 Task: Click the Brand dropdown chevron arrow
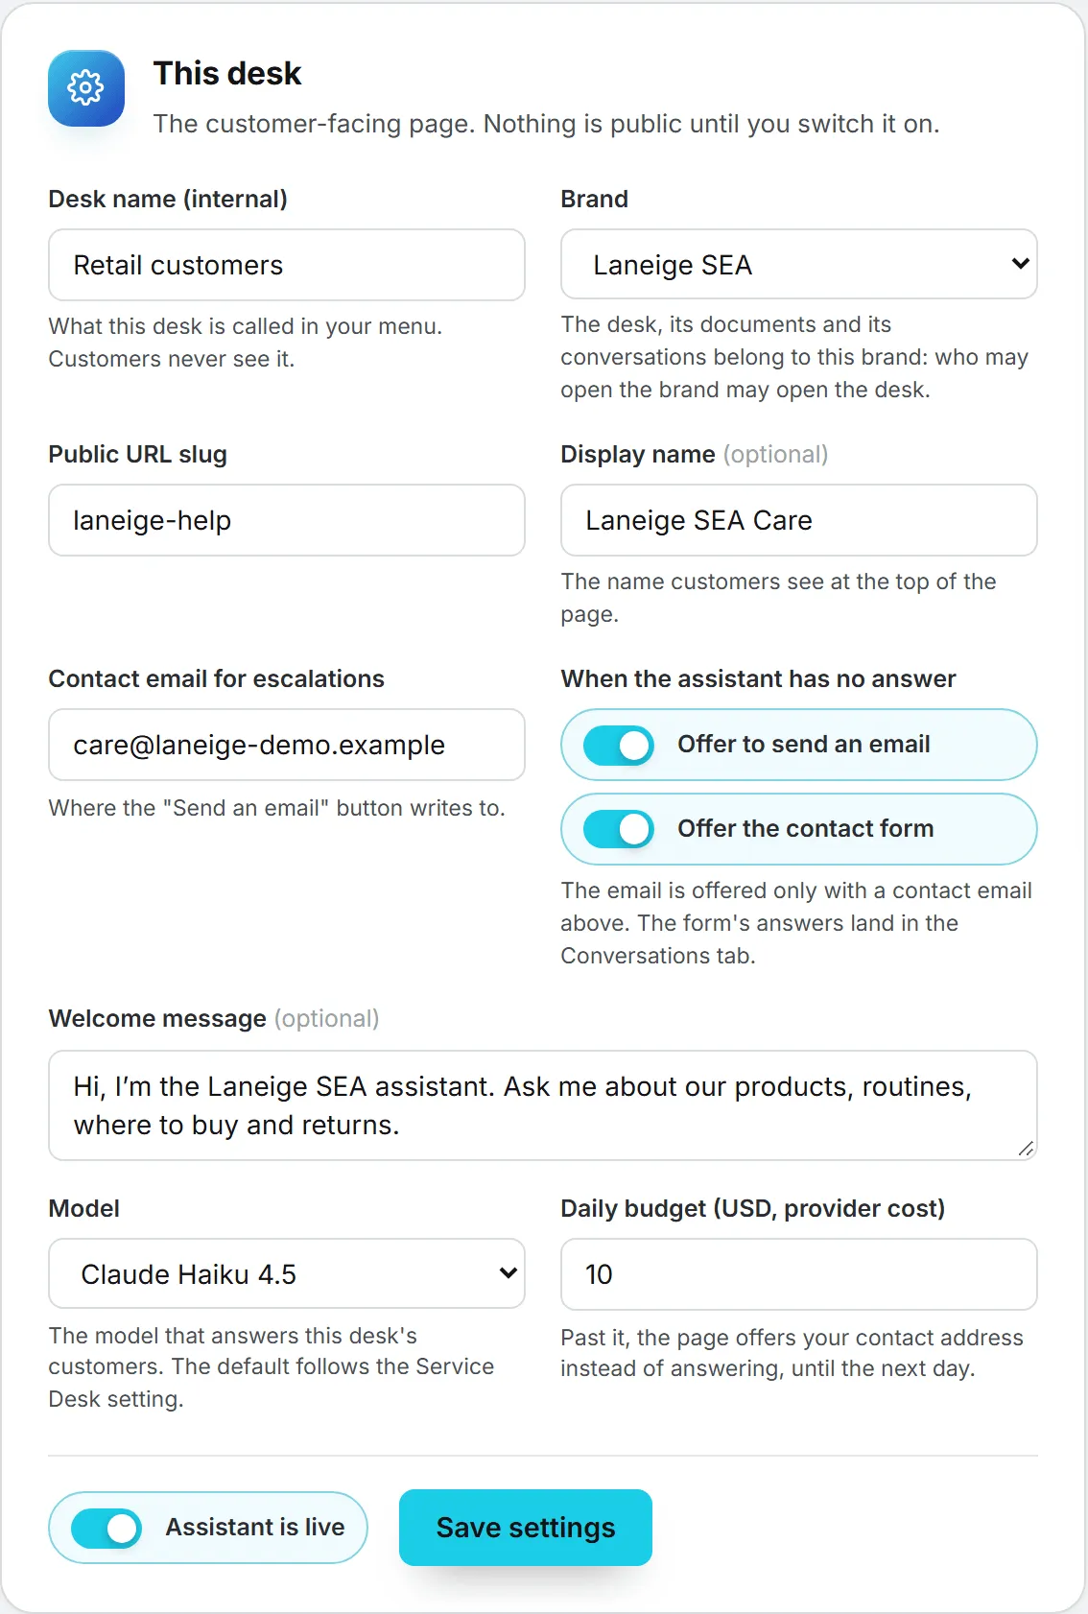point(1020,263)
